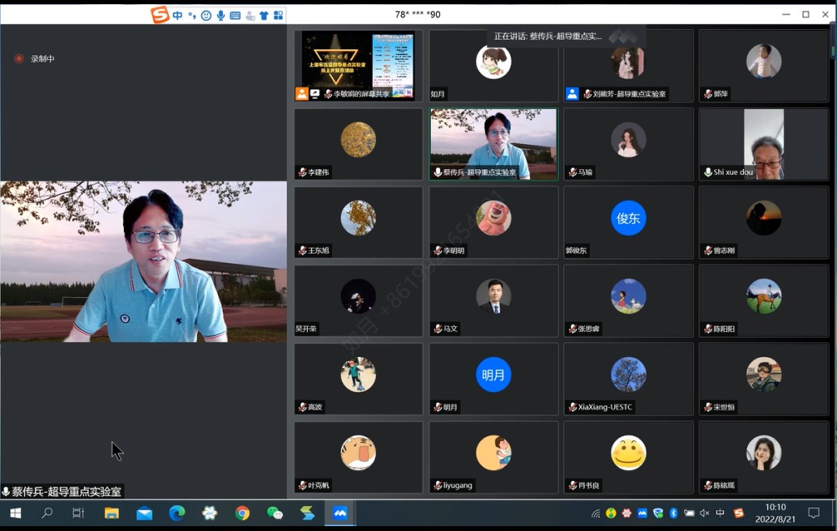Image resolution: width=837 pixels, height=531 pixels.
Task: Open the Windows Start menu
Action: [x=15, y=513]
